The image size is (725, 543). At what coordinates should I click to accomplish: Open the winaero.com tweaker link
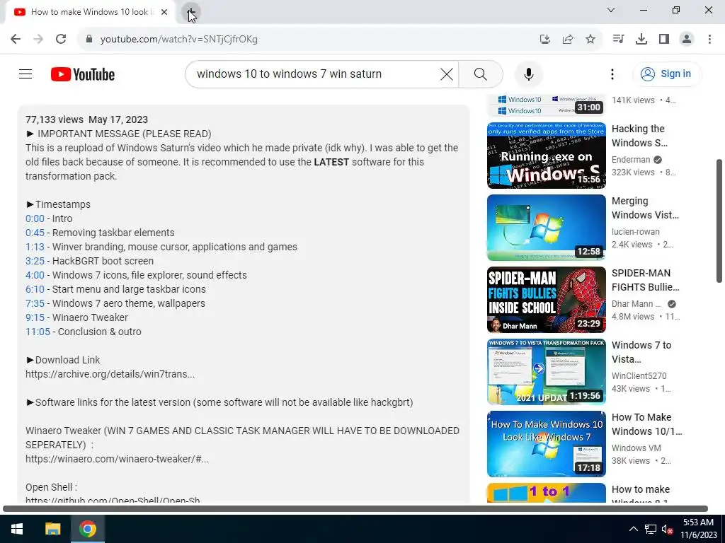117,459
